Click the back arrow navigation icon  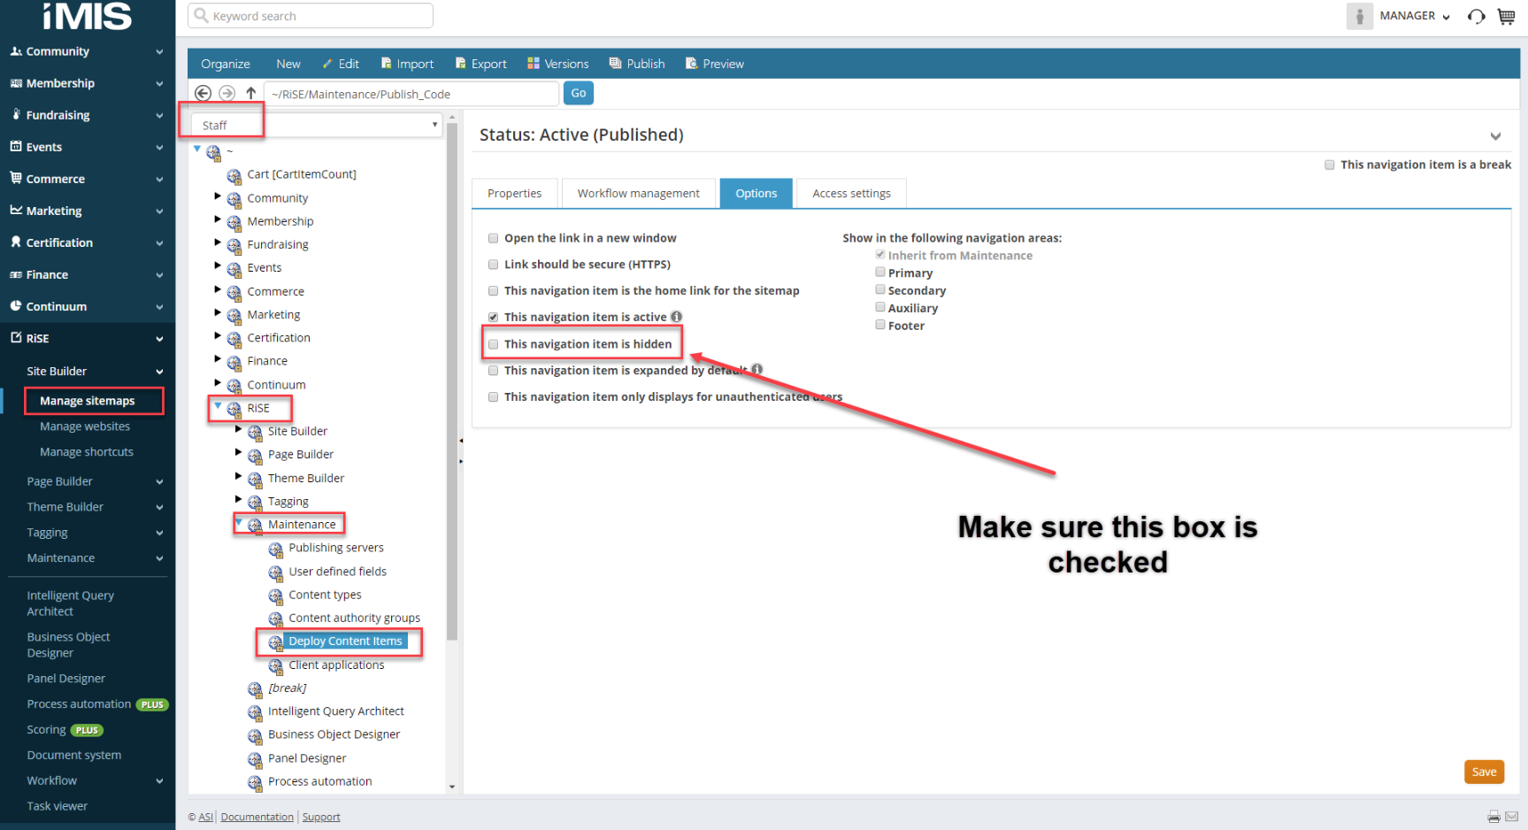(x=203, y=93)
